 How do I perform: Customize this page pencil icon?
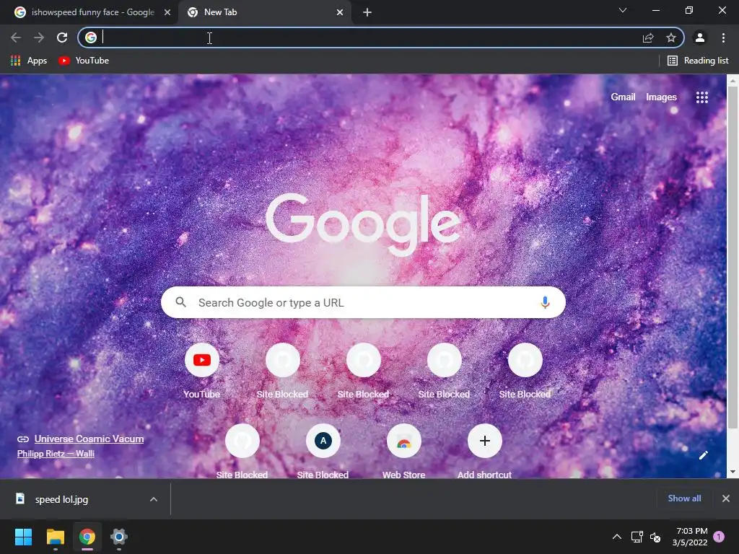[703, 455]
